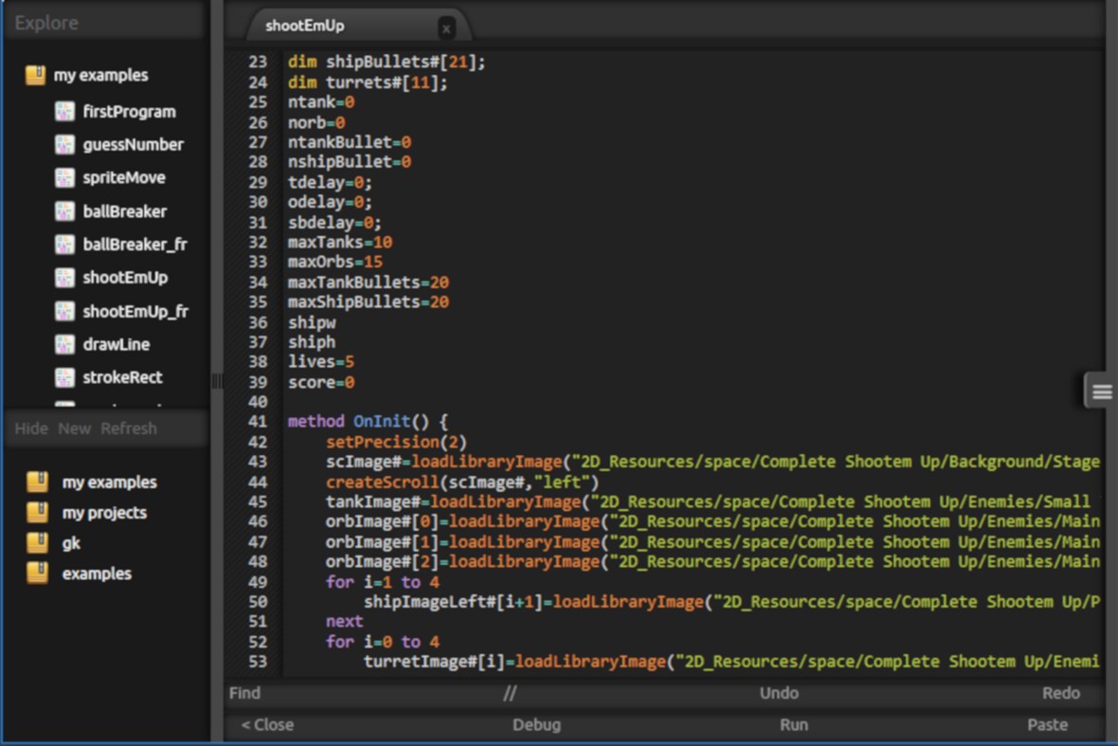Click Hide in explorer toolbar
The height and width of the screenshot is (746, 1118).
tap(31, 428)
